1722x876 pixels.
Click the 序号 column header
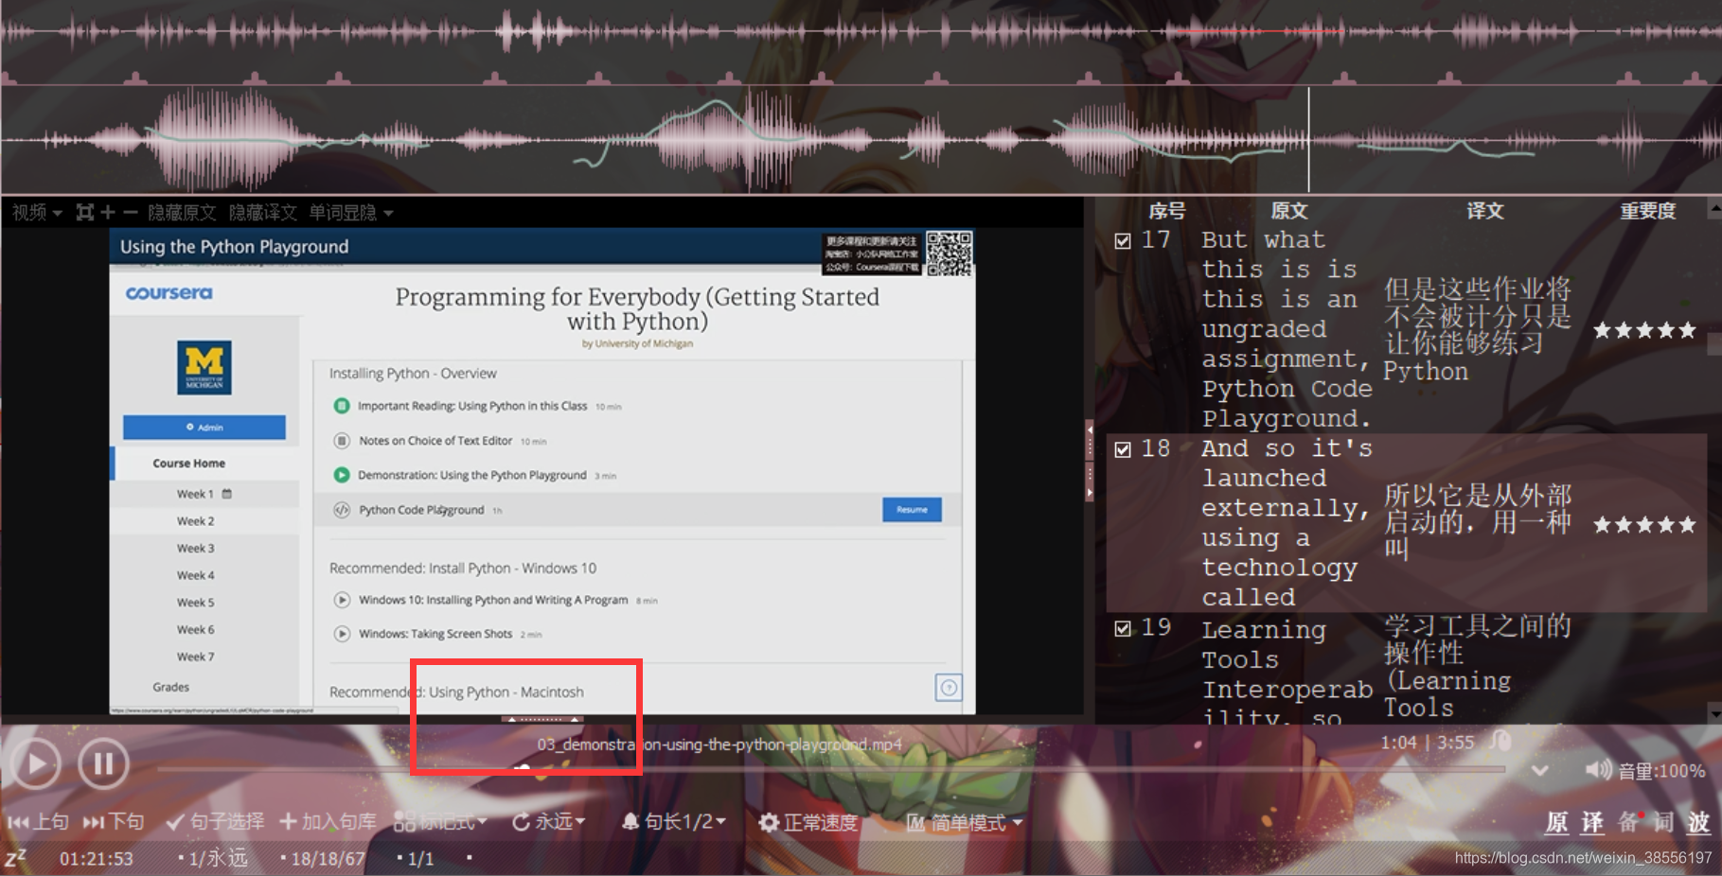1166,211
